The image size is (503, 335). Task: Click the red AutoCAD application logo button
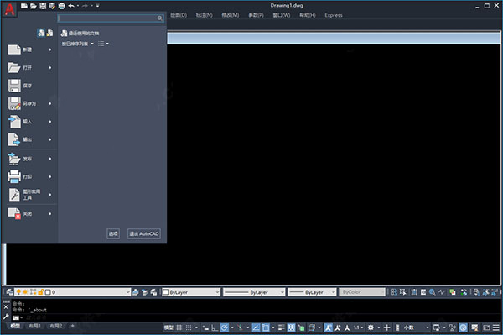[x=9, y=9]
